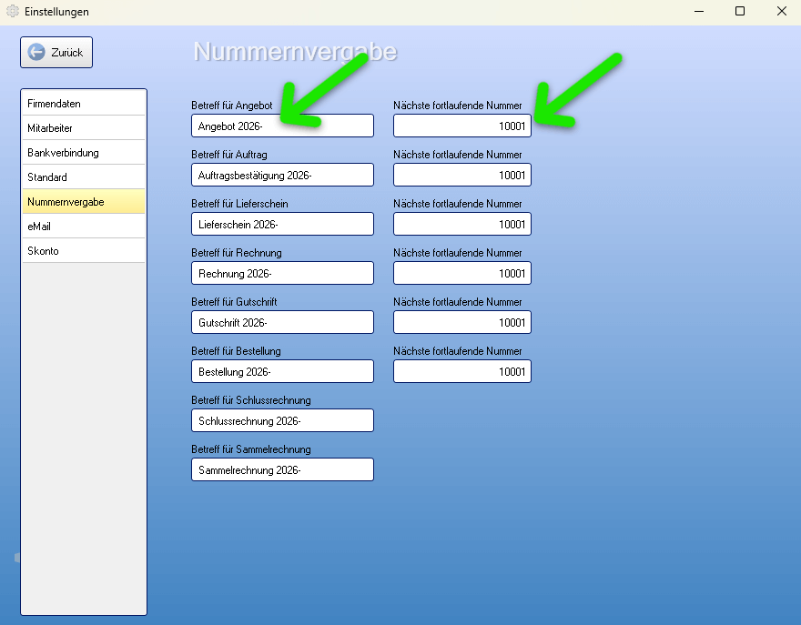Go to the Skonto settings page
Screen dimensions: 801x625
pyautogui.click(x=84, y=251)
